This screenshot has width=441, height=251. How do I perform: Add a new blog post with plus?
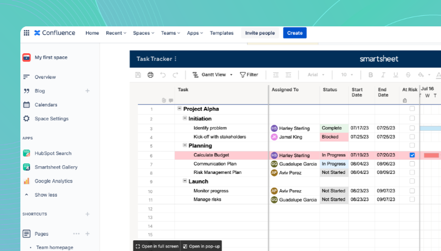88,91
